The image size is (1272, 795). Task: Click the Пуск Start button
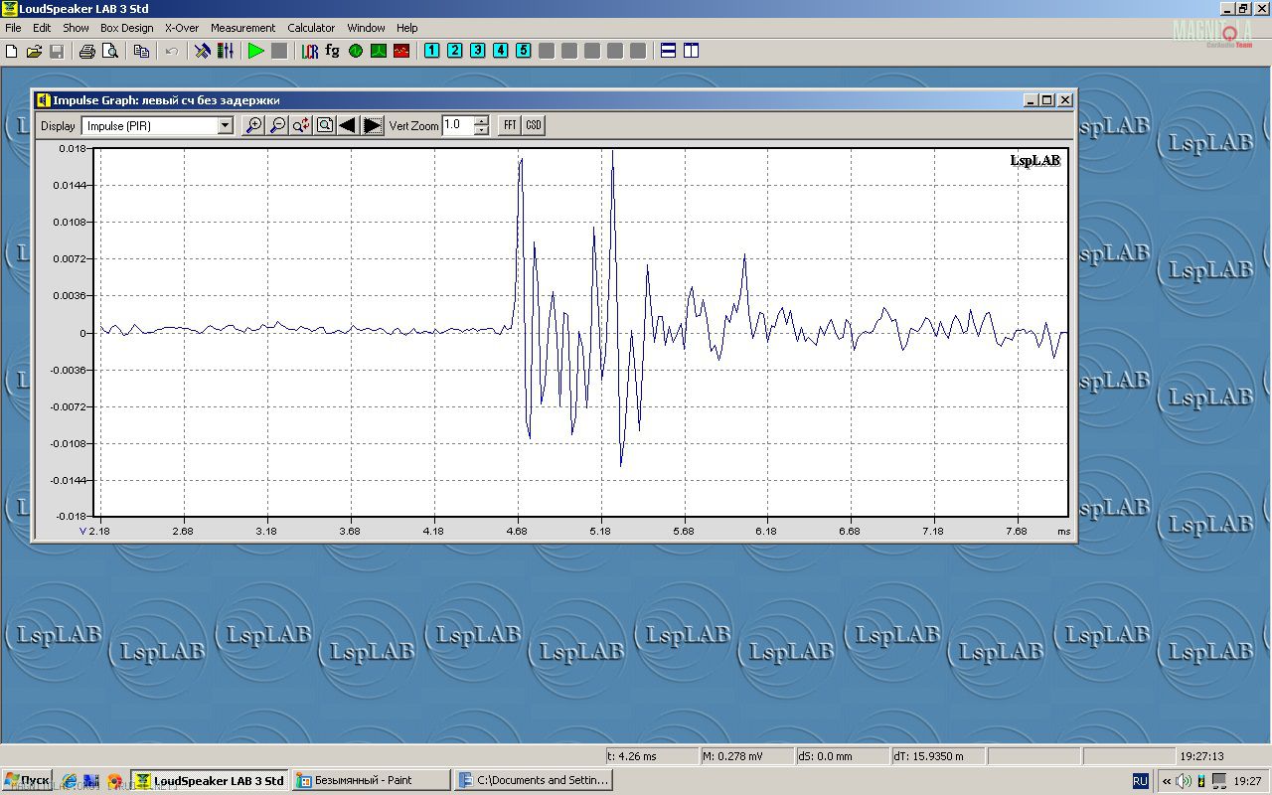27,780
